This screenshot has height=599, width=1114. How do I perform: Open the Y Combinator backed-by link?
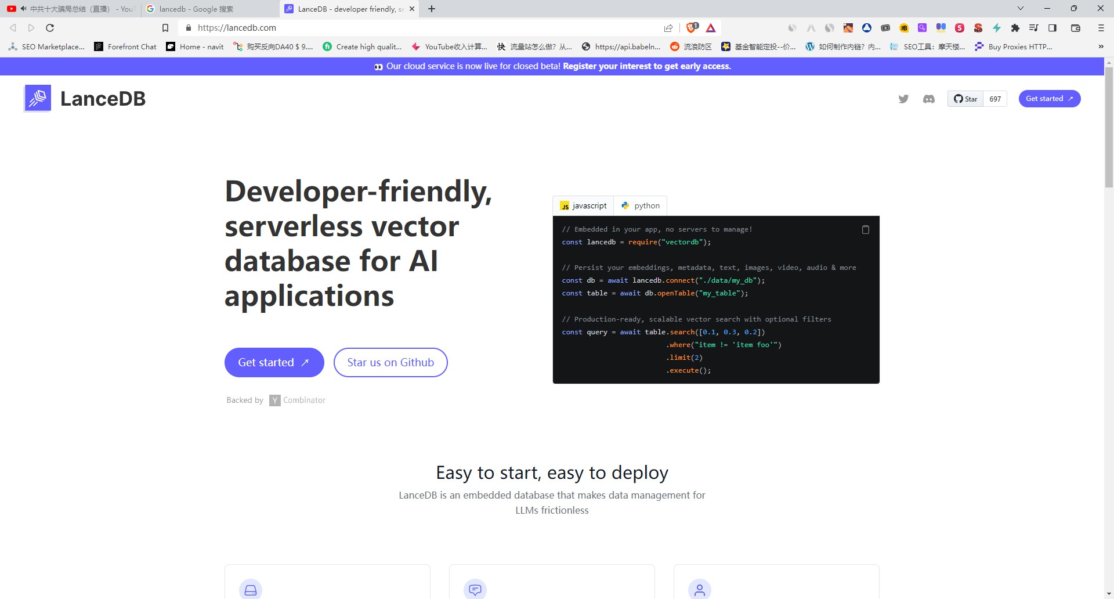coord(297,400)
